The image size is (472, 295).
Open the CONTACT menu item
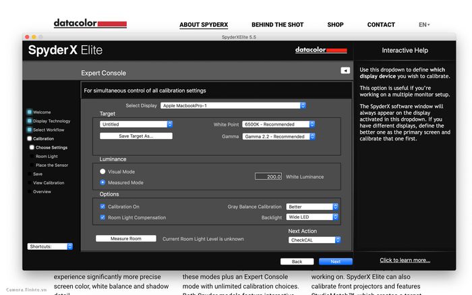tap(381, 25)
